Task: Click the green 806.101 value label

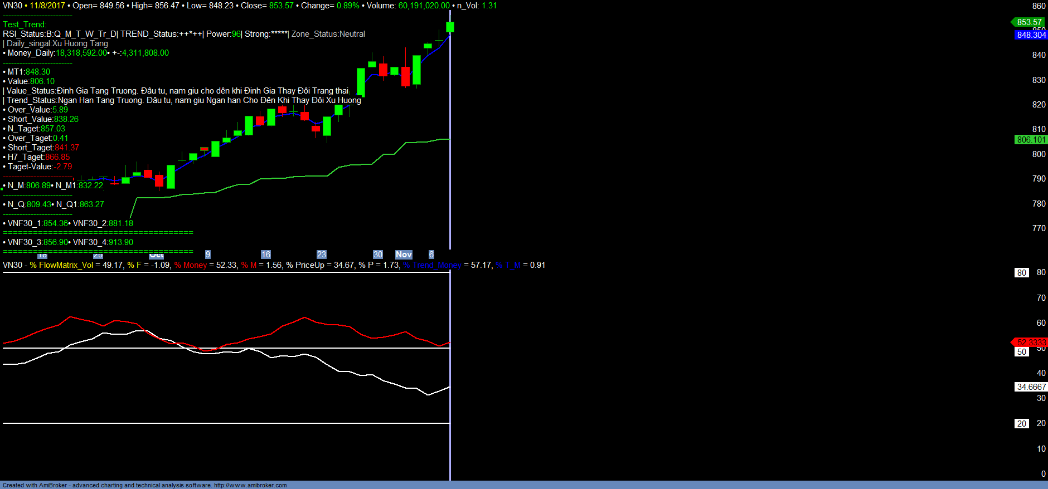Action: click(x=1031, y=140)
